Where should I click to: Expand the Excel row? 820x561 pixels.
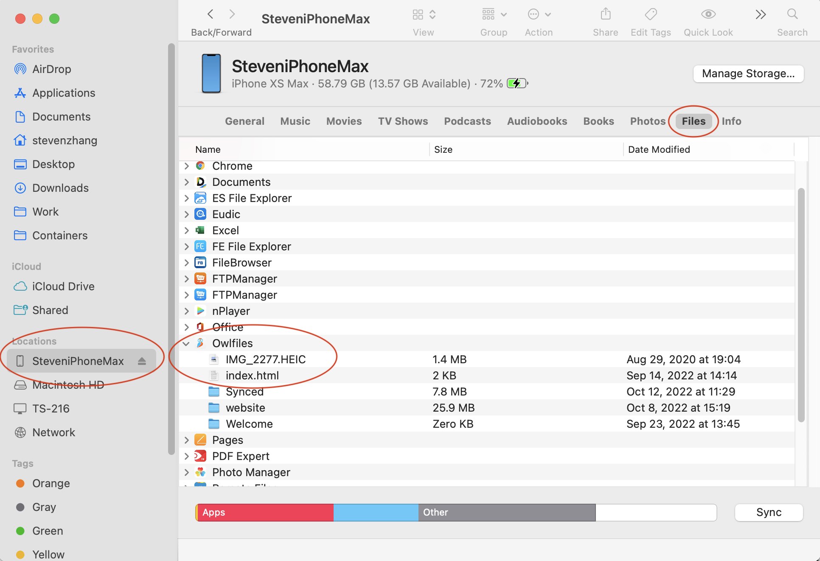click(x=187, y=230)
